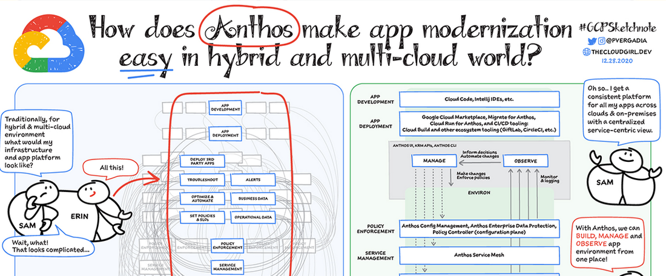Select the OBSERVE box
This screenshot has width=666, height=276.
pyautogui.click(x=526, y=161)
